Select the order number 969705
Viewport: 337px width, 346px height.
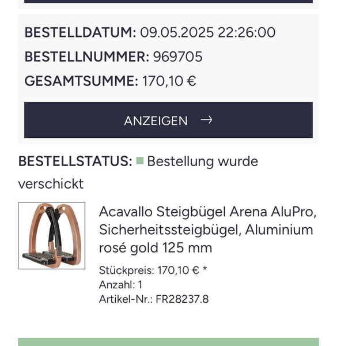(x=177, y=57)
